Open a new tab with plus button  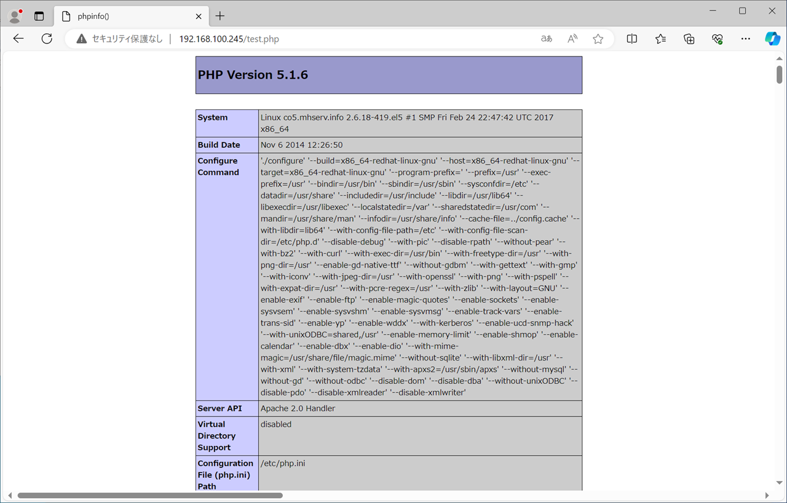click(x=220, y=16)
